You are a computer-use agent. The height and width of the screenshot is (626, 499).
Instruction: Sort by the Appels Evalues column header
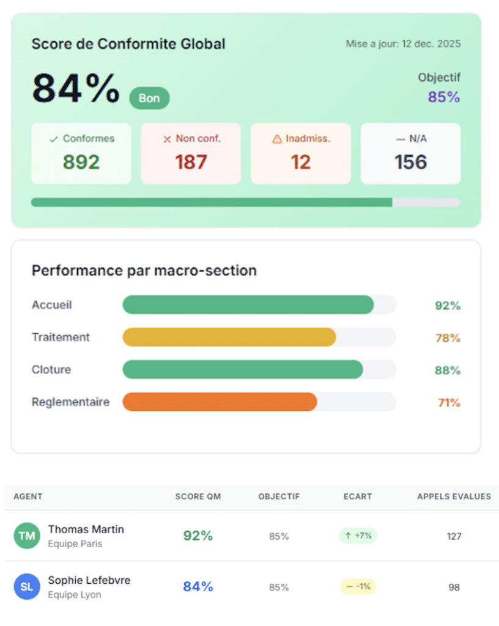click(454, 496)
